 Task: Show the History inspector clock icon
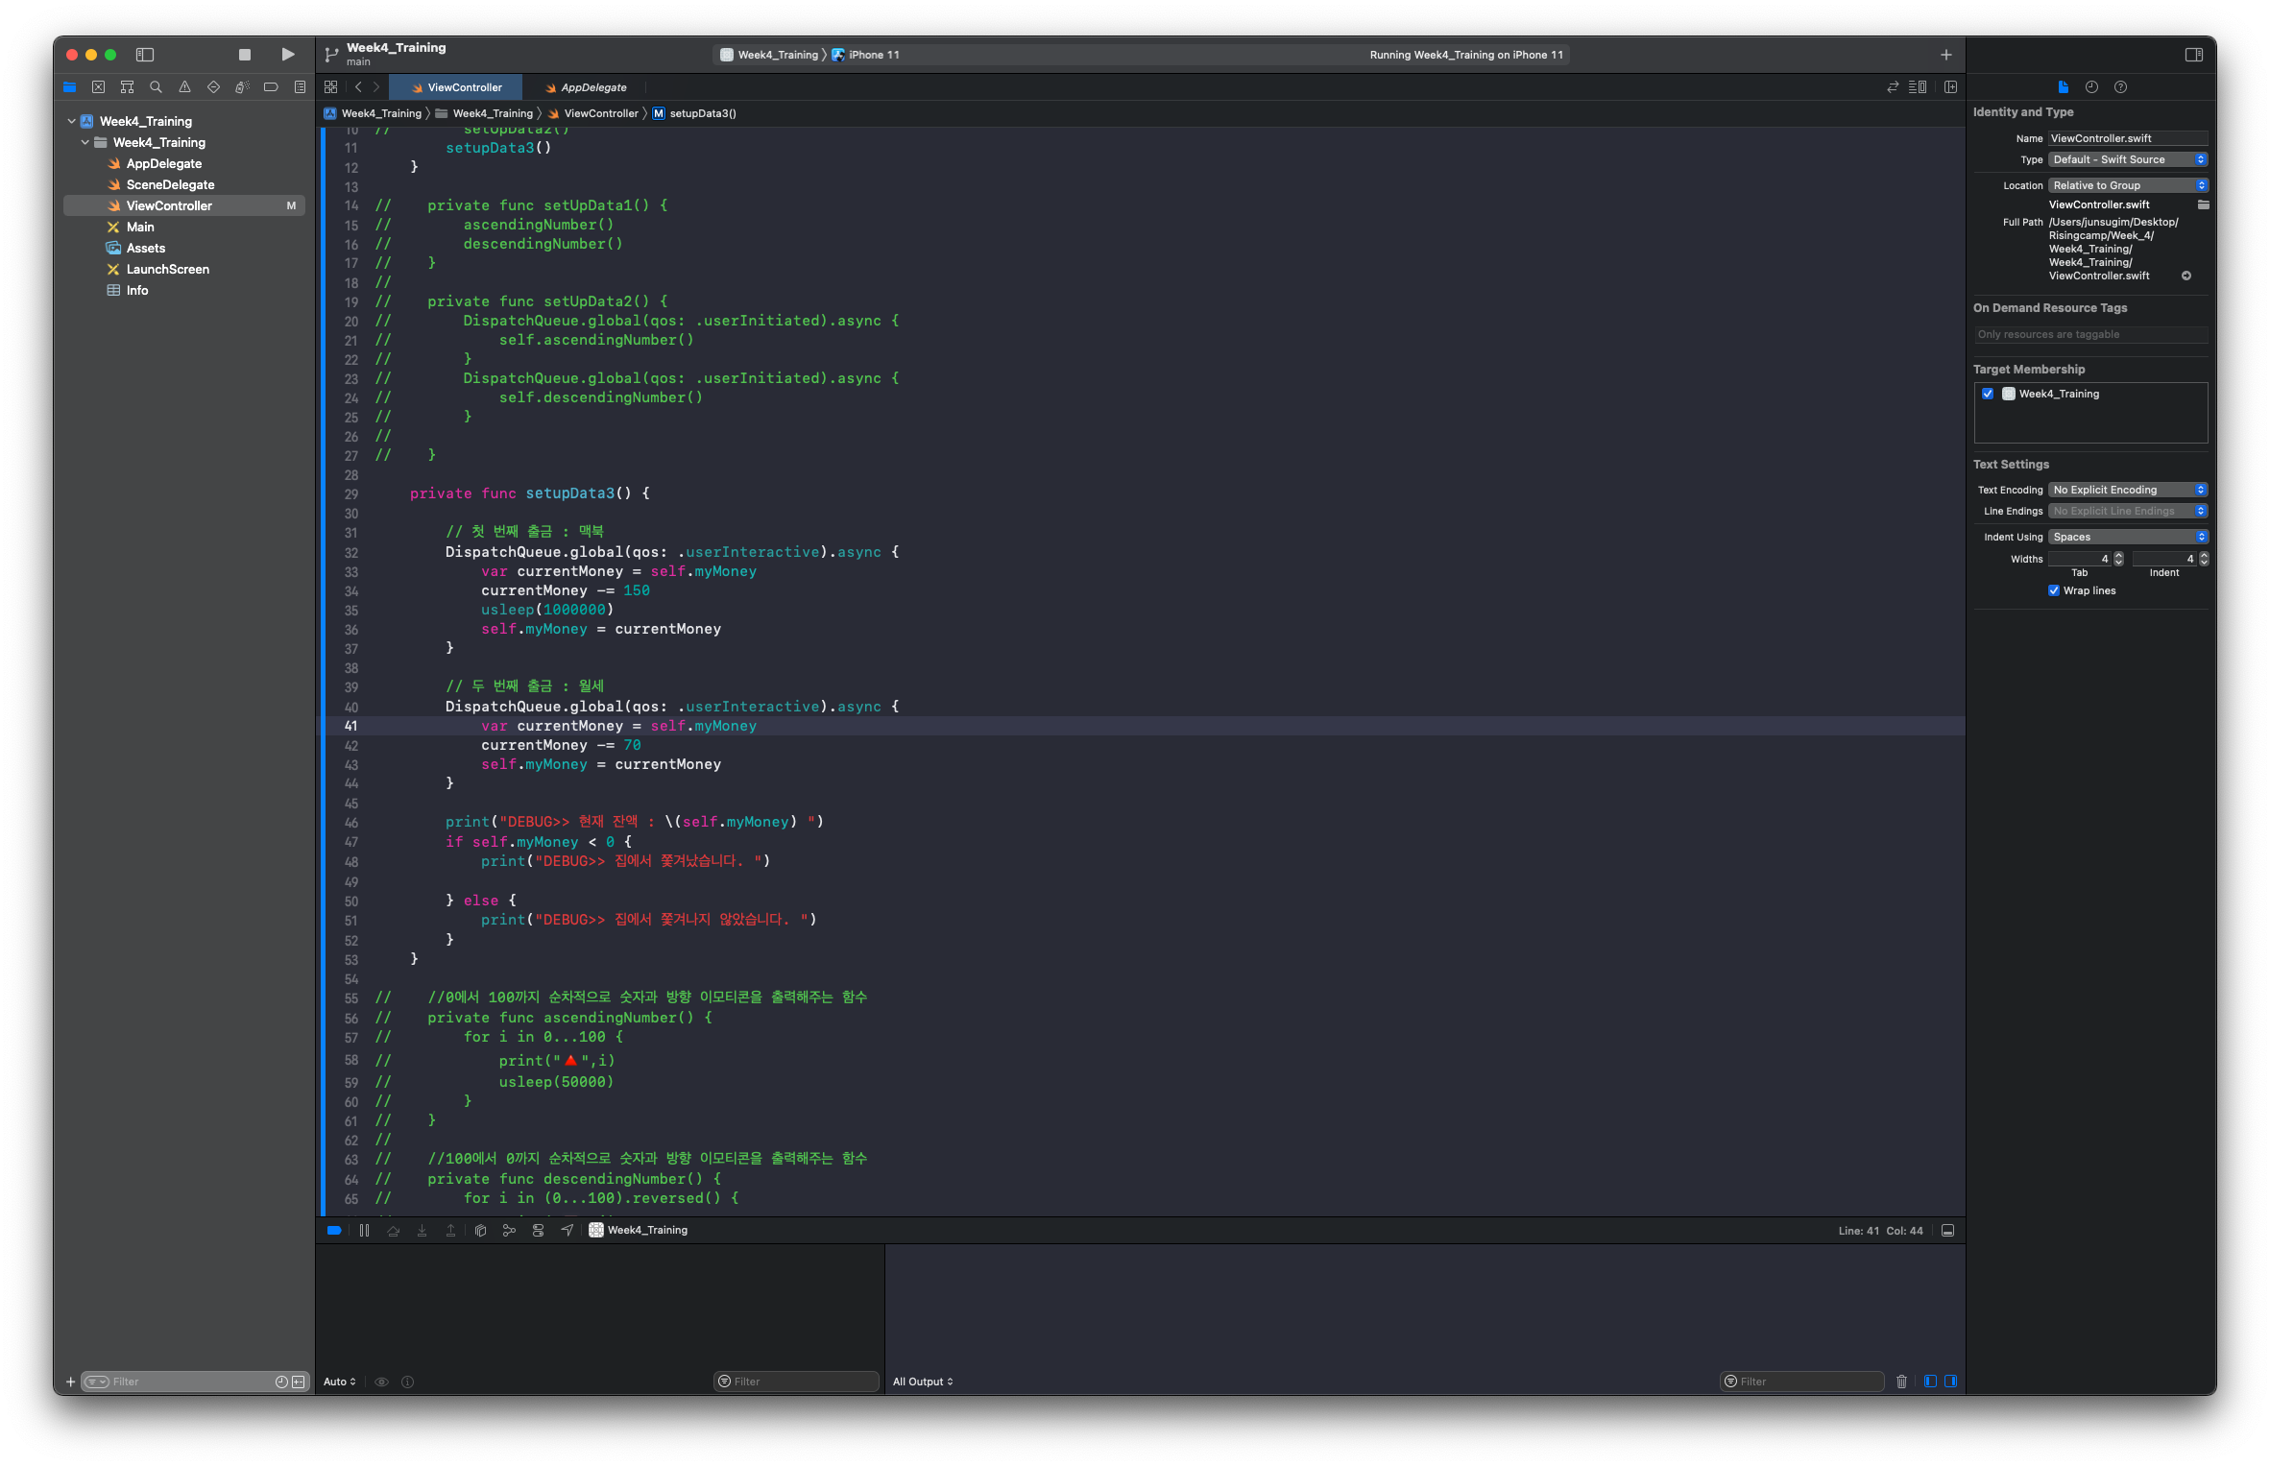[2091, 87]
